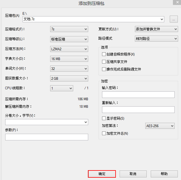Enable 显示密码 checkbox
The height and width of the screenshot is (180, 181).
104,118
